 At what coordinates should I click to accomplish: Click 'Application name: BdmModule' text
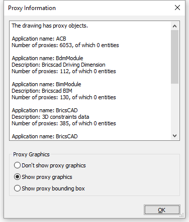(x=47, y=58)
